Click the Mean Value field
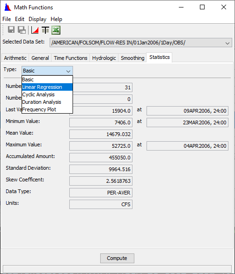 coord(101,134)
